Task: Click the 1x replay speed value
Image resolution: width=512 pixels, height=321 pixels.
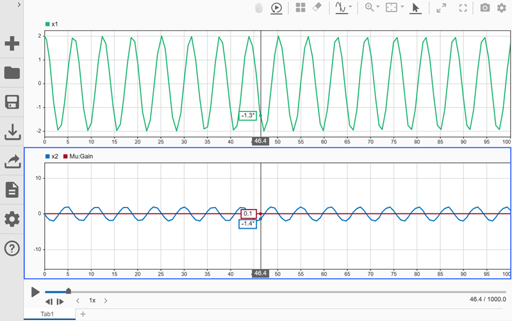Action: pyautogui.click(x=92, y=300)
